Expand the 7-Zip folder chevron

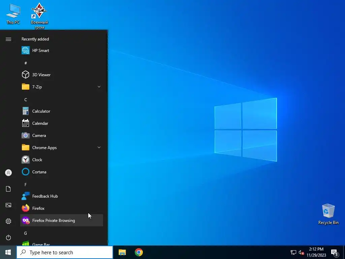point(99,87)
